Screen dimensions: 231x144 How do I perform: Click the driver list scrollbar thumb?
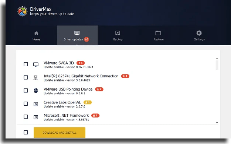click(217, 65)
